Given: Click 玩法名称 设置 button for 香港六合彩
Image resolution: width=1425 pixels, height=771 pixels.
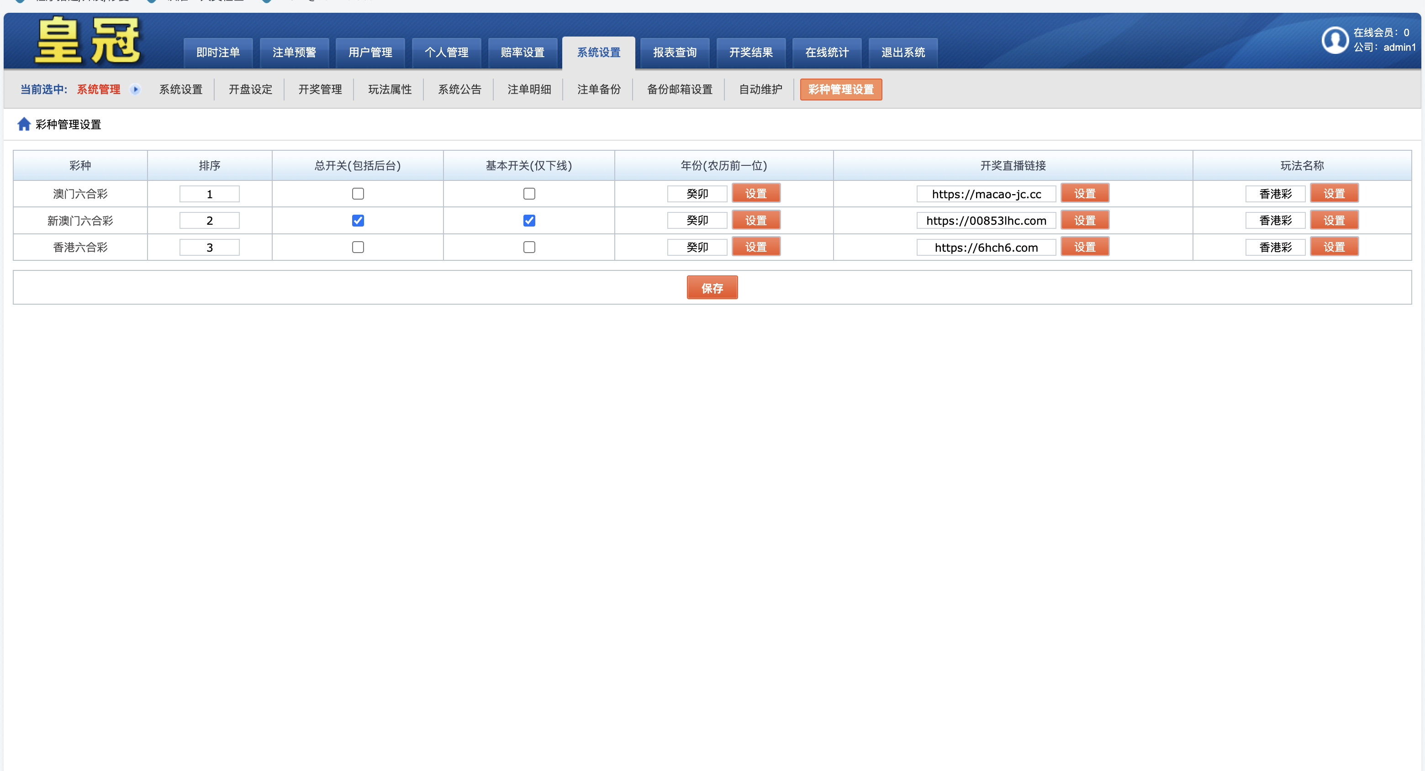Looking at the screenshot, I should click(1334, 247).
